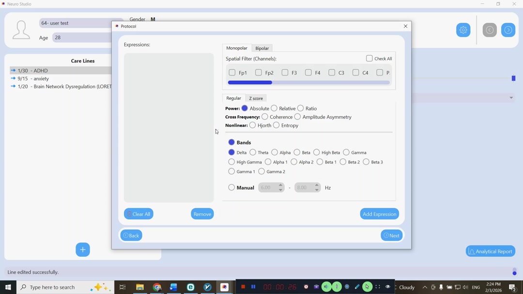Viewport: 523px width, 294px height.
Task: Go Back in Protocol dialog
Action: point(131,235)
